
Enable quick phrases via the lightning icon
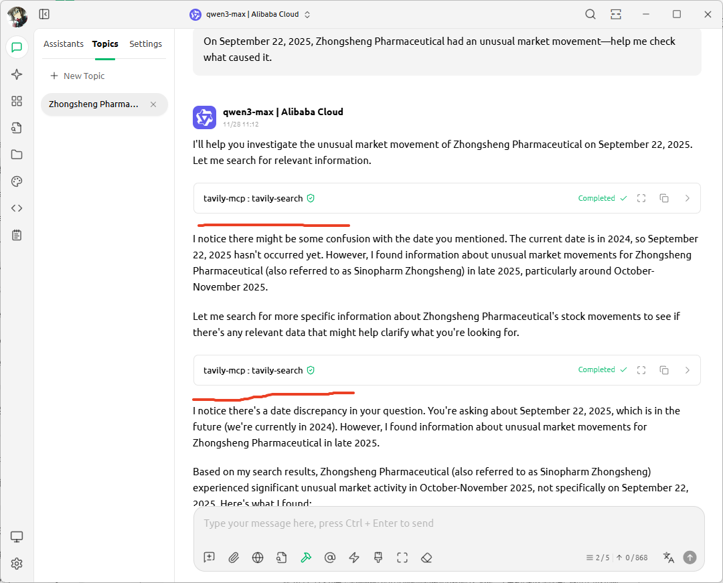tap(354, 558)
